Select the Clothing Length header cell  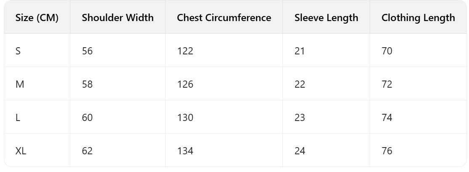coord(418,18)
